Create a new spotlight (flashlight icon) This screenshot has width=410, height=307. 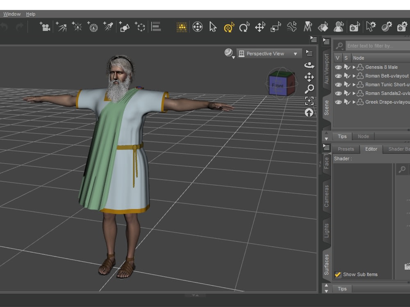coord(108,27)
